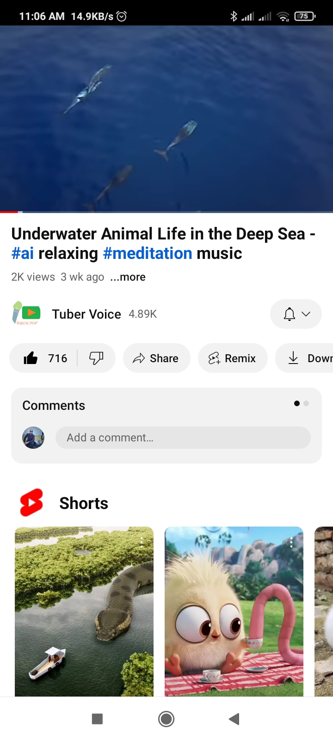333x741 pixels.
Task: Share this video using Share button
Action: [x=156, y=358]
